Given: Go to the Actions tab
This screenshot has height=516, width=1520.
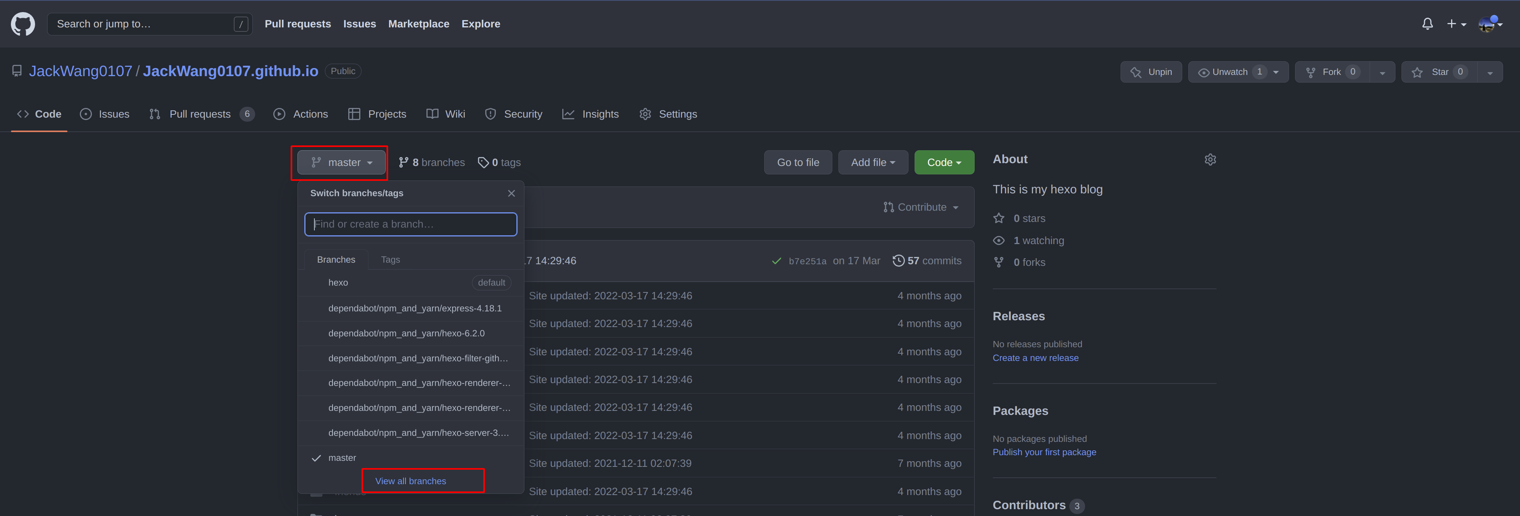Looking at the screenshot, I should [x=301, y=114].
